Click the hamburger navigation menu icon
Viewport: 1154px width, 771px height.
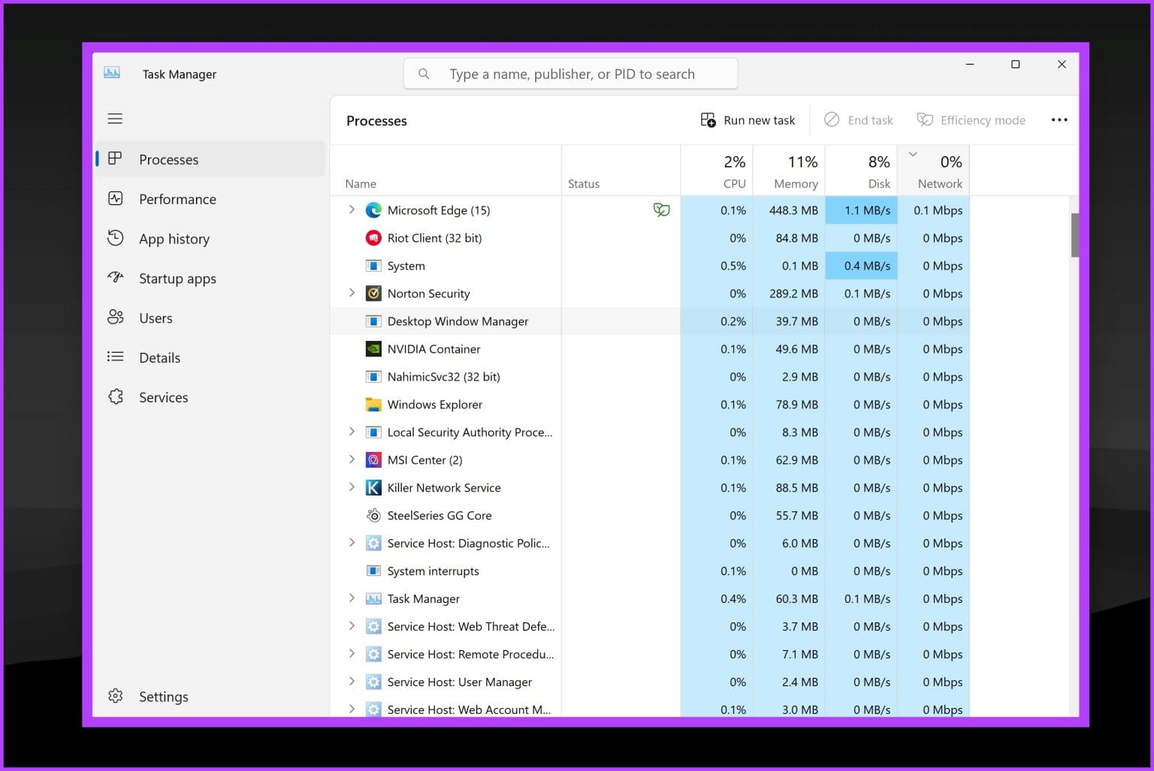(115, 119)
